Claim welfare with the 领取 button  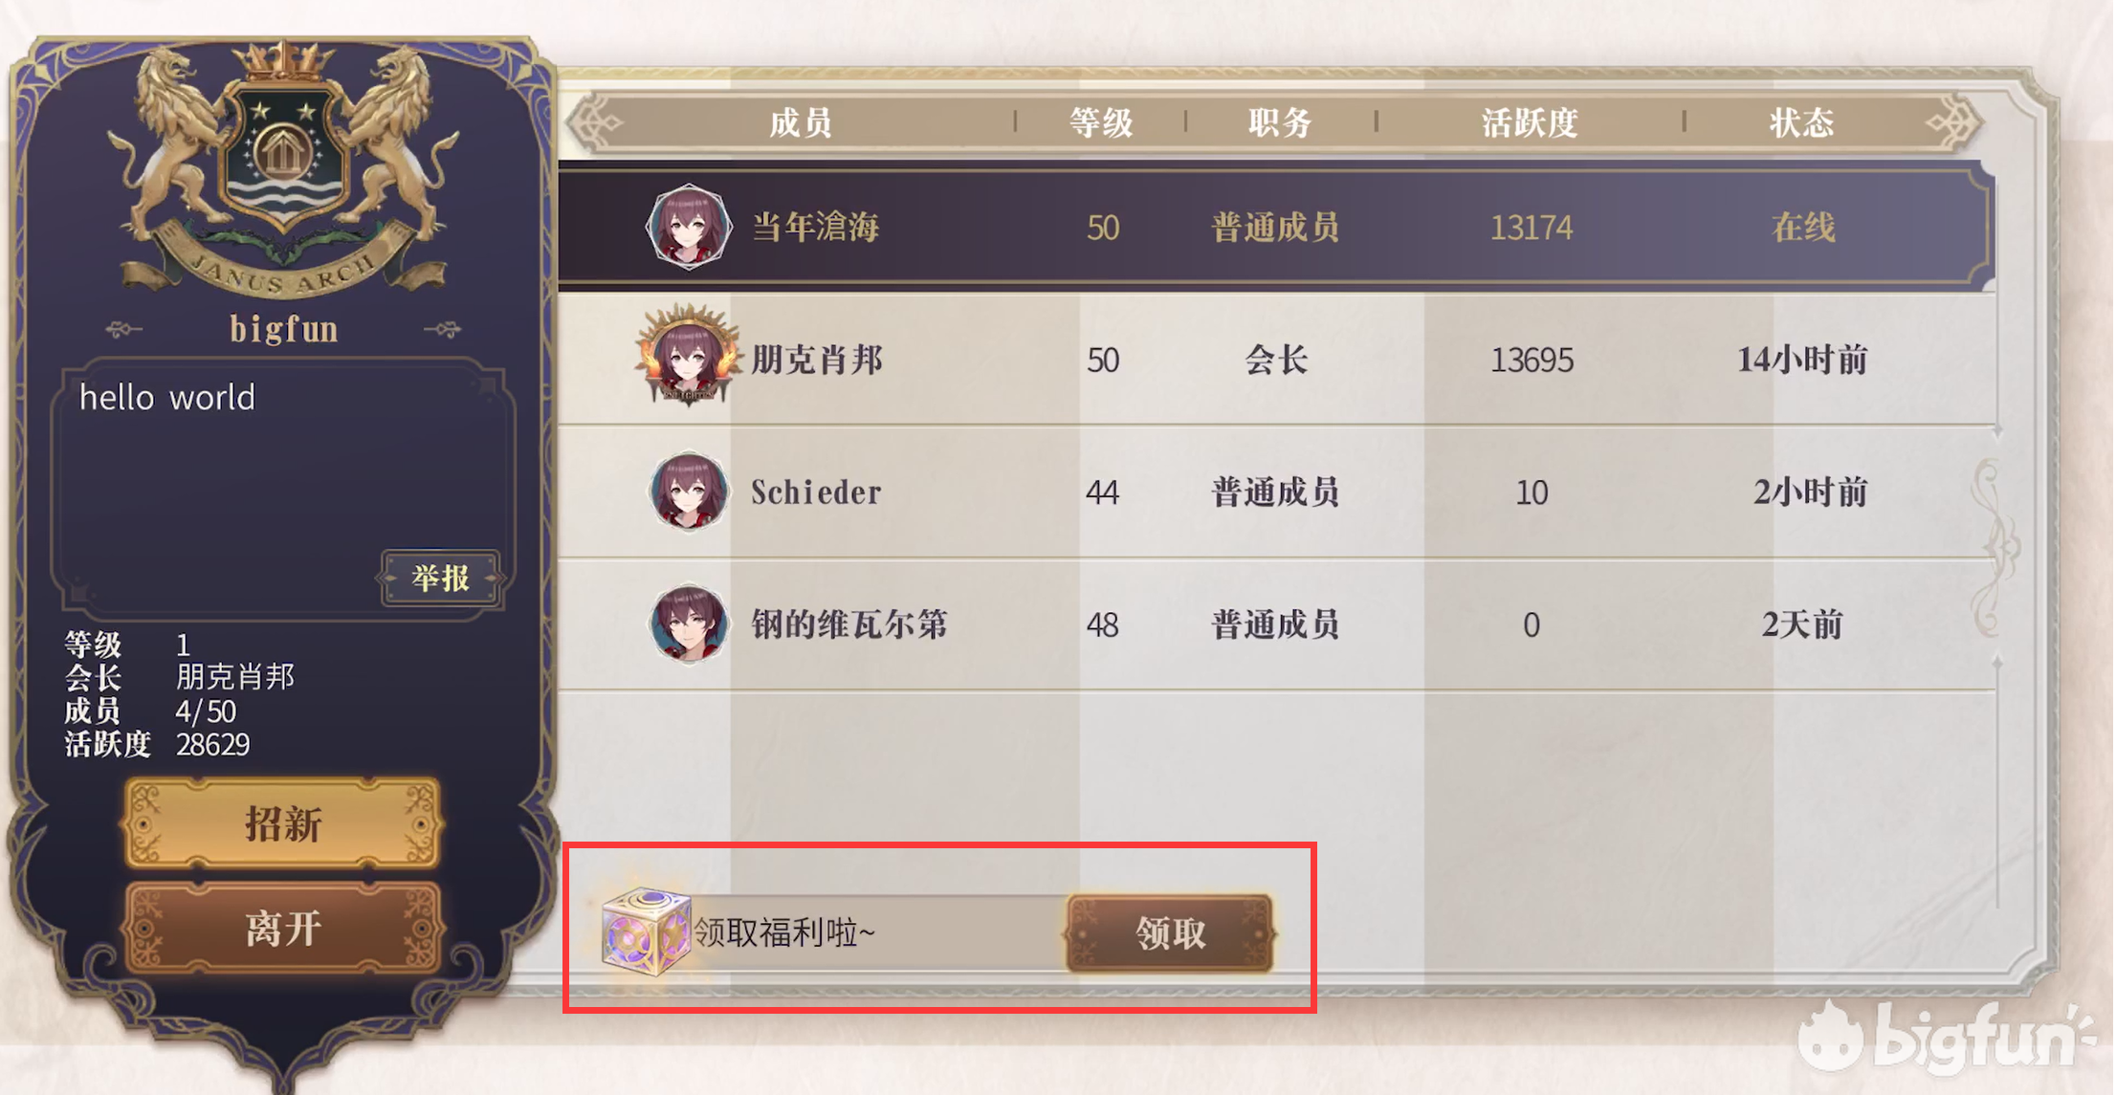(x=1170, y=932)
